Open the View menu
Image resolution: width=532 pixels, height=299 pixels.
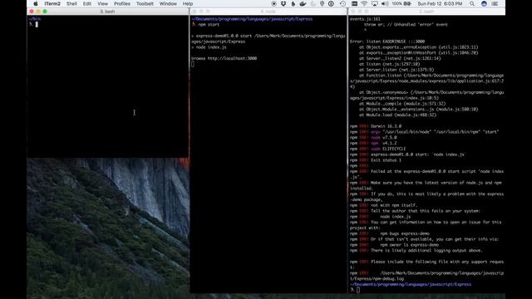(102, 3)
